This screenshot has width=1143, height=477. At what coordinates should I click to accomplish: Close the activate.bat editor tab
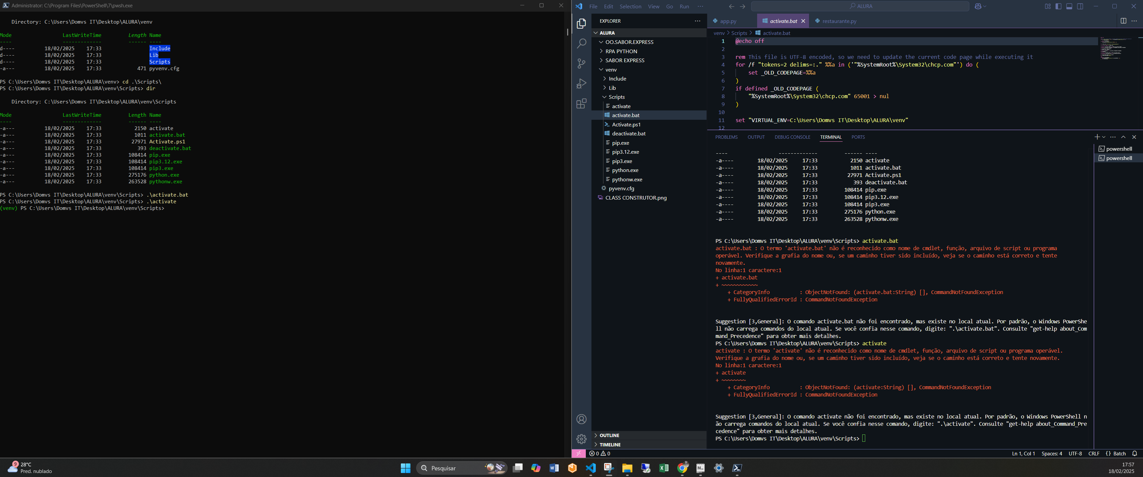803,21
